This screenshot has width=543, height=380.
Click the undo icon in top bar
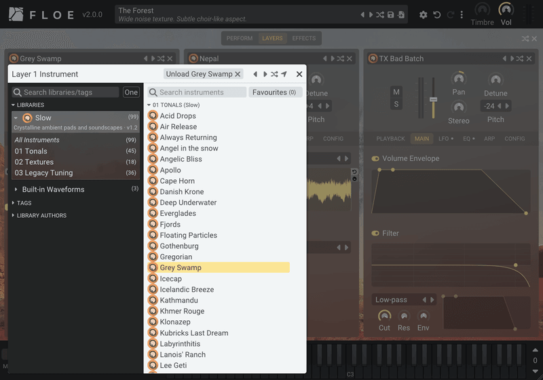(437, 14)
